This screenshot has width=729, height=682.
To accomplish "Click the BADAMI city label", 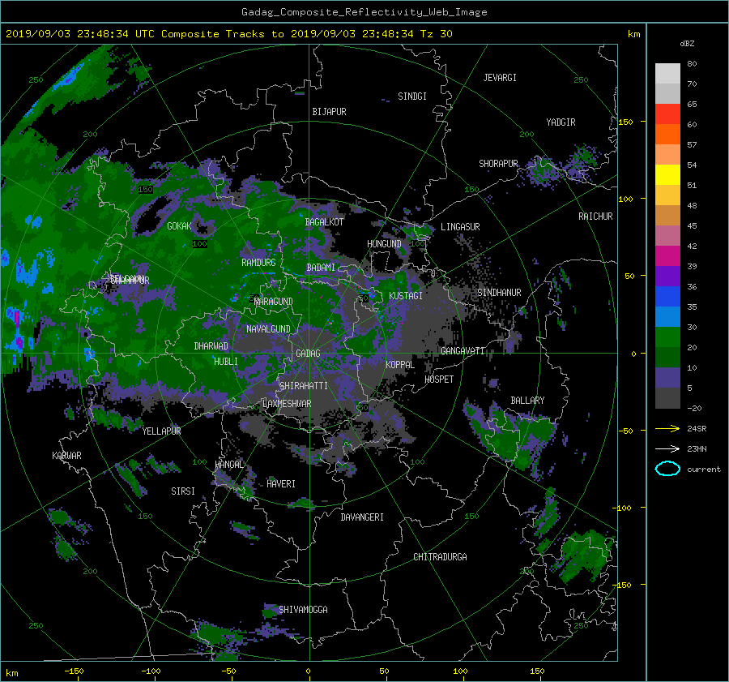I will pos(321,268).
